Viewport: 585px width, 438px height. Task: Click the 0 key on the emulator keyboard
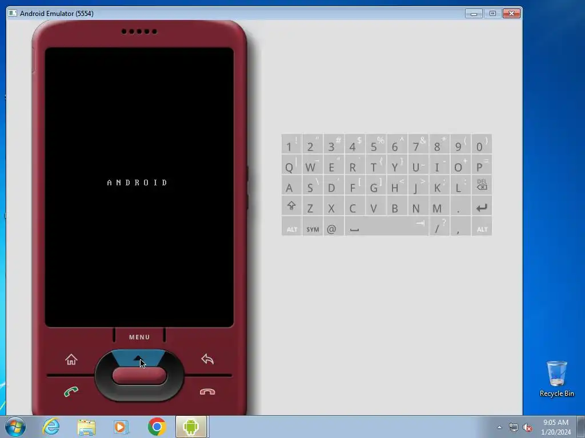[x=482, y=144]
